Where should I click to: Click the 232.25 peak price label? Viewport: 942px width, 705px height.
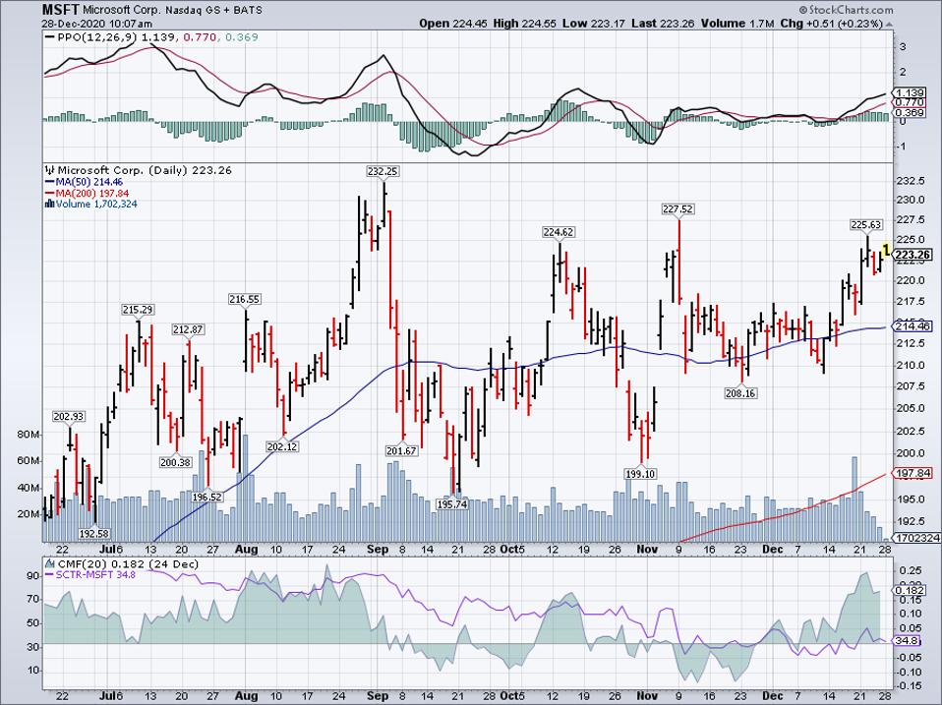tap(383, 172)
